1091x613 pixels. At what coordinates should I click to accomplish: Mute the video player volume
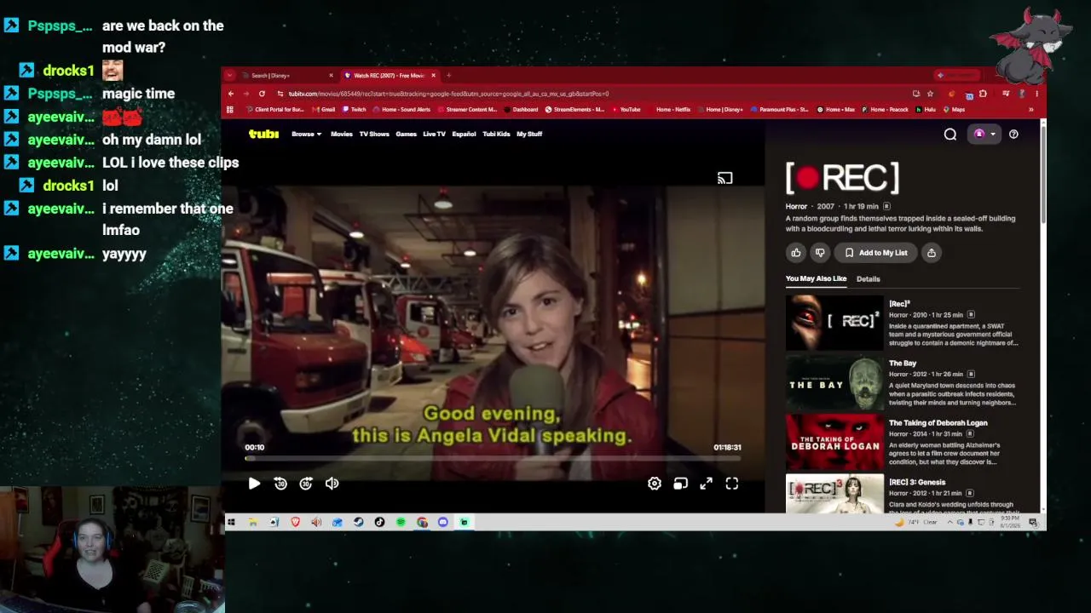pos(332,484)
